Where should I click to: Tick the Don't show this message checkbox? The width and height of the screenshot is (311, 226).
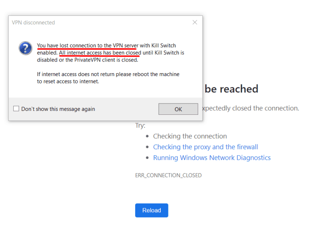[16, 109]
